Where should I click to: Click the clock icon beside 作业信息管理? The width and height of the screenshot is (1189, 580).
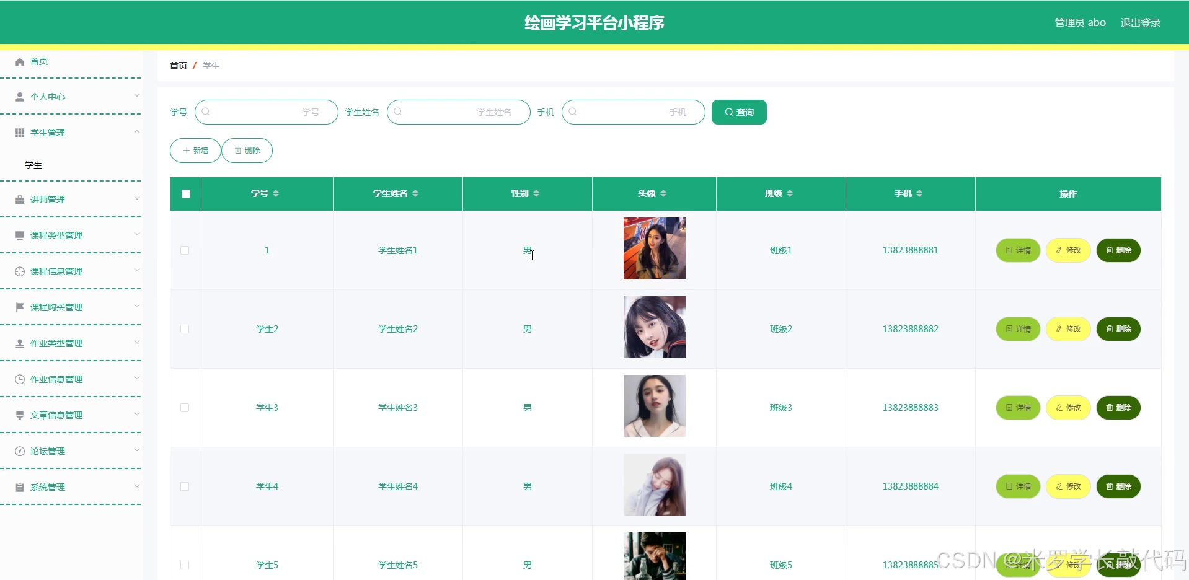click(x=20, y=379)
